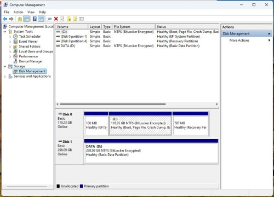Click "Healthy (Recovery Partition)" status cell
This screenshot has height=197, width=274.
pos(178,41)
